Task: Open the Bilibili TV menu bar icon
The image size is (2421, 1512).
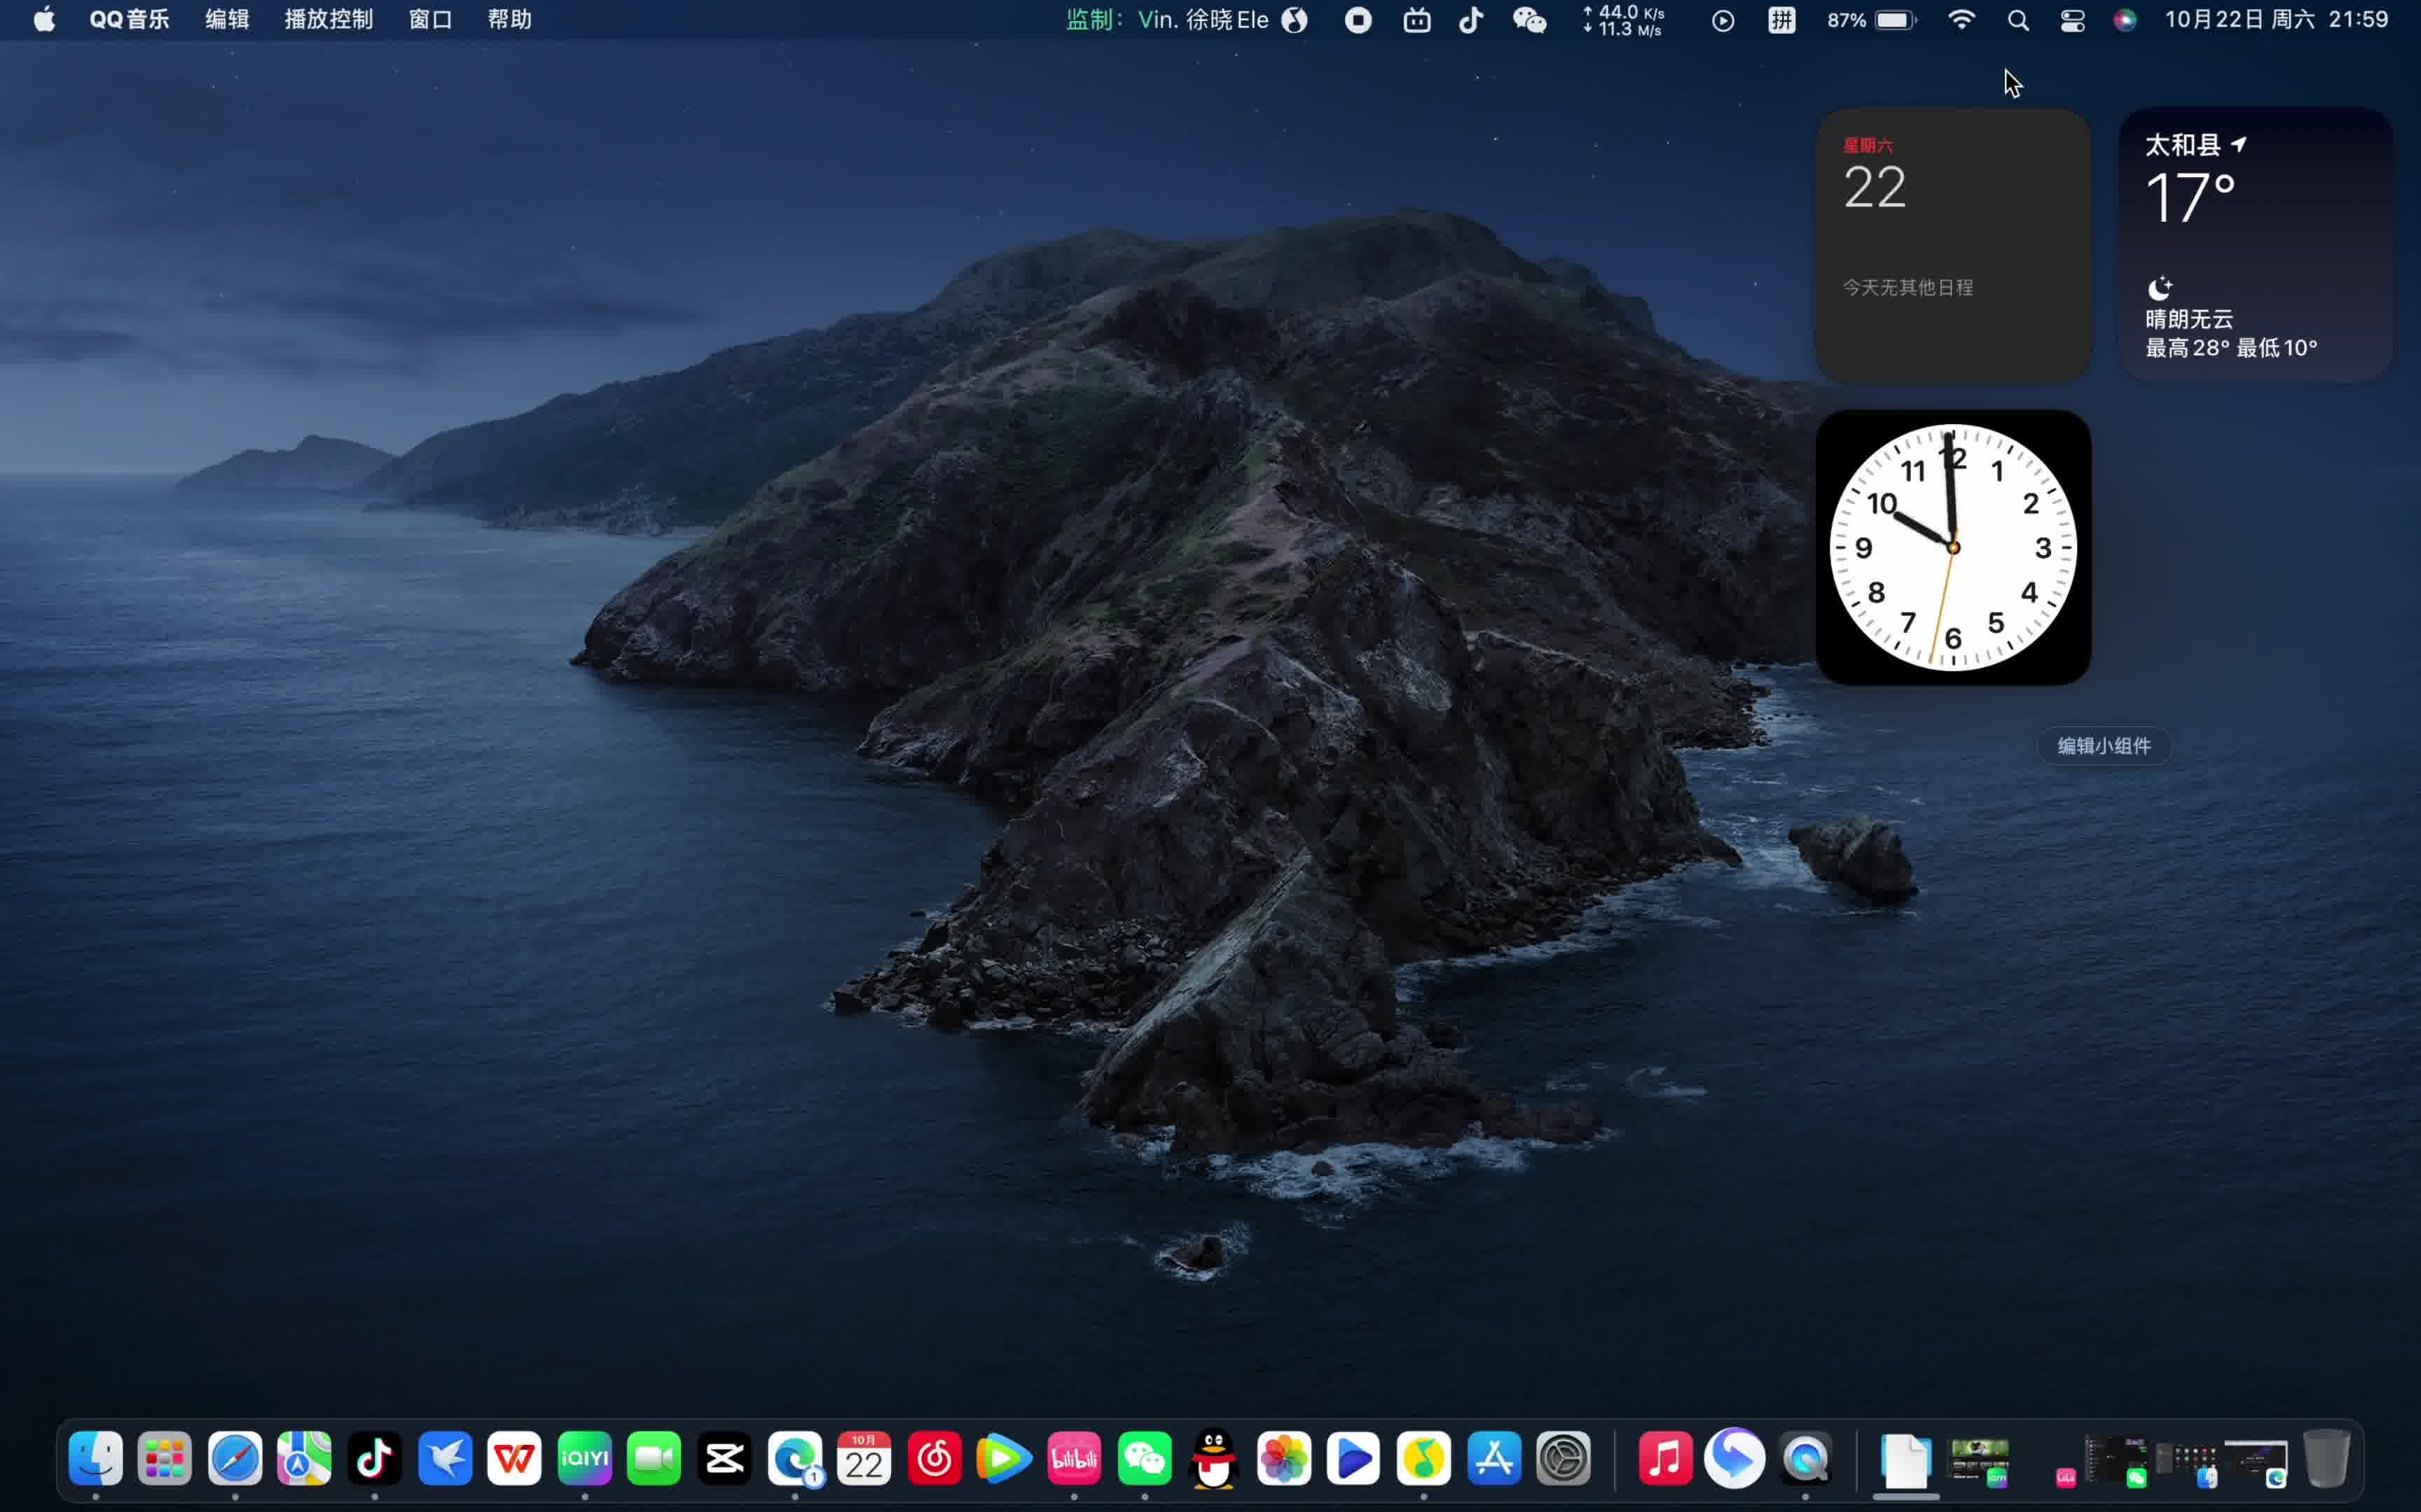Action: click(1416, 20)
